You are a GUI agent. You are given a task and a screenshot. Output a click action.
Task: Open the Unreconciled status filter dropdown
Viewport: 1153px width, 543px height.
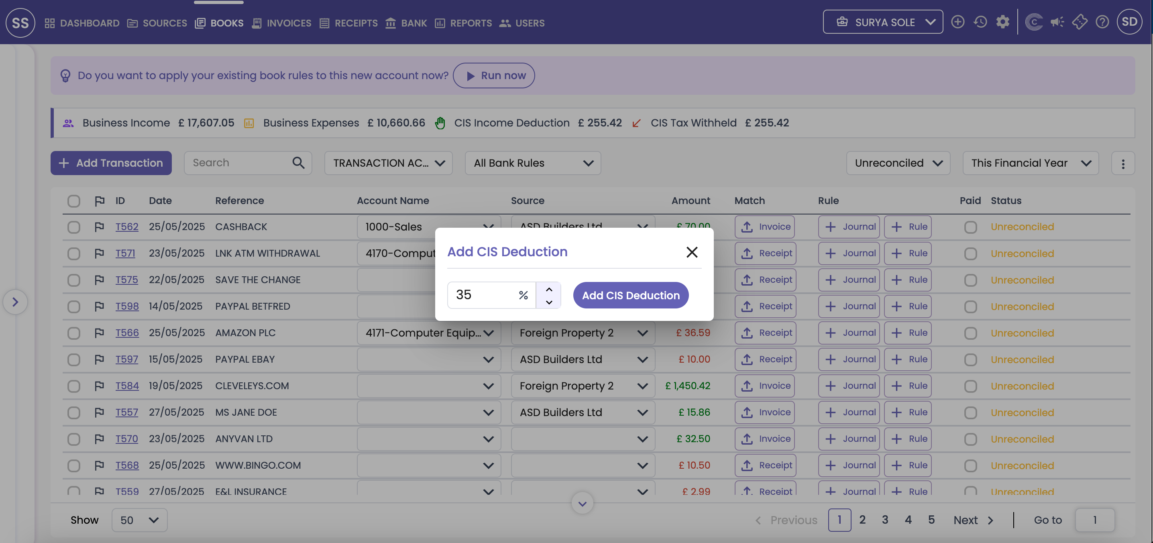tap(898, 163)
